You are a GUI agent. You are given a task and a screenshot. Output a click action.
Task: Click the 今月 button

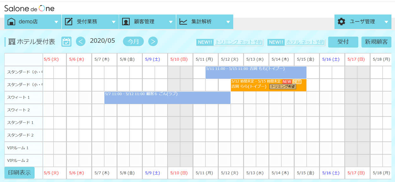coord(133,41)
